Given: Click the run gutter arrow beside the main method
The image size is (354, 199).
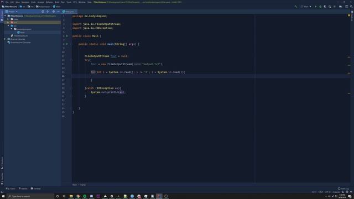Looking at the screenshot, I should (67, 44).
